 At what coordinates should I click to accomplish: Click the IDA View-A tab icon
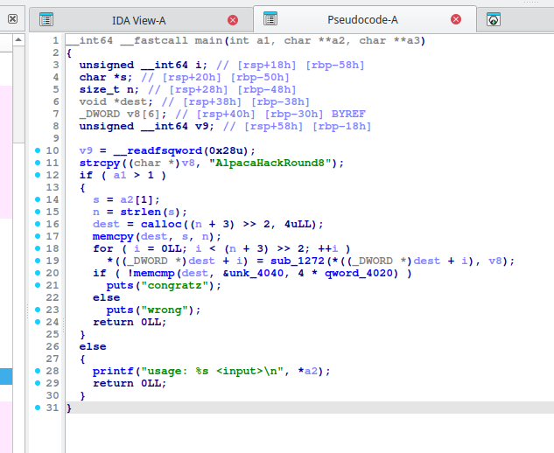[x=46, y=19]
